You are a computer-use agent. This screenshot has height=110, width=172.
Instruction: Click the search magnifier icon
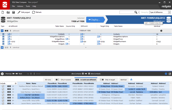(136, 12)
